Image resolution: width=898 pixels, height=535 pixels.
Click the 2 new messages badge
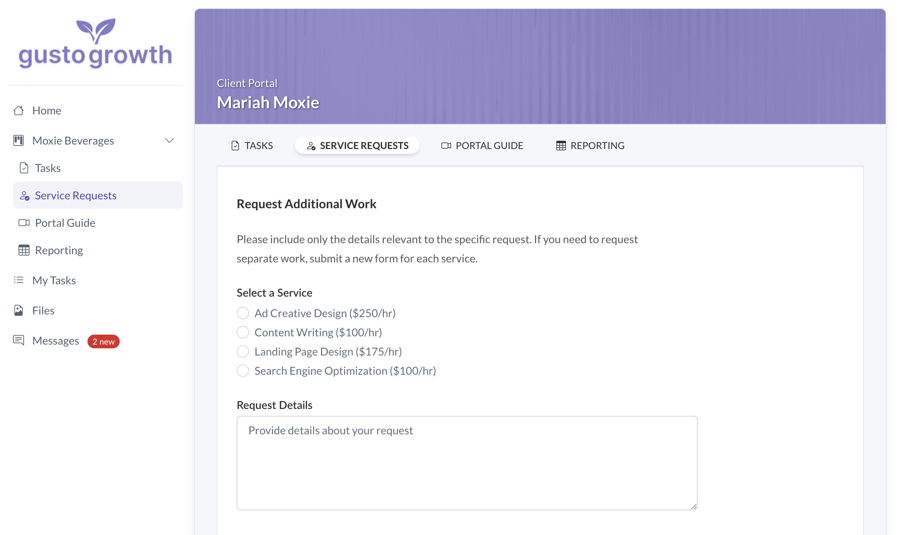pyautogui.click(x=103, y=341)
